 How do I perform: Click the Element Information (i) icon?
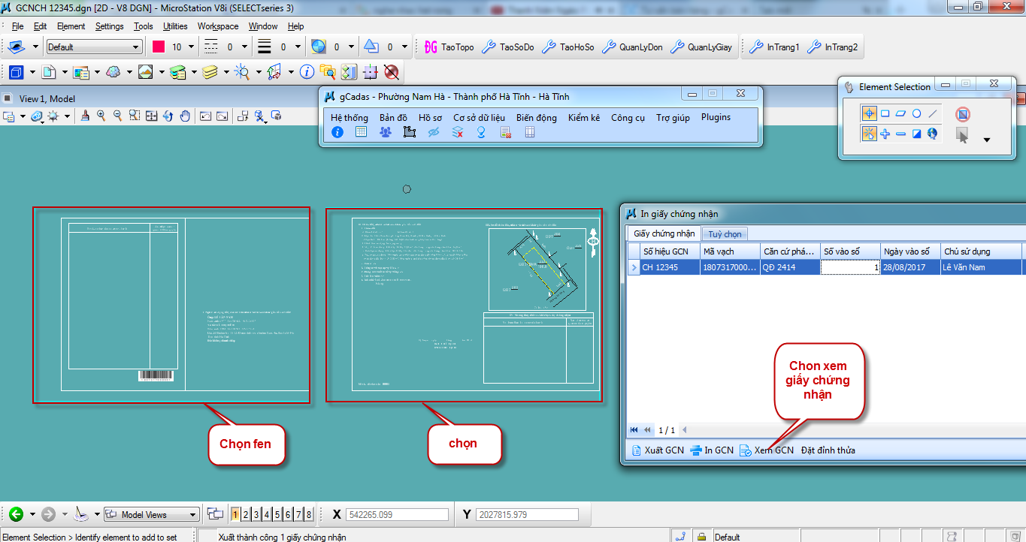pos(307,72)
